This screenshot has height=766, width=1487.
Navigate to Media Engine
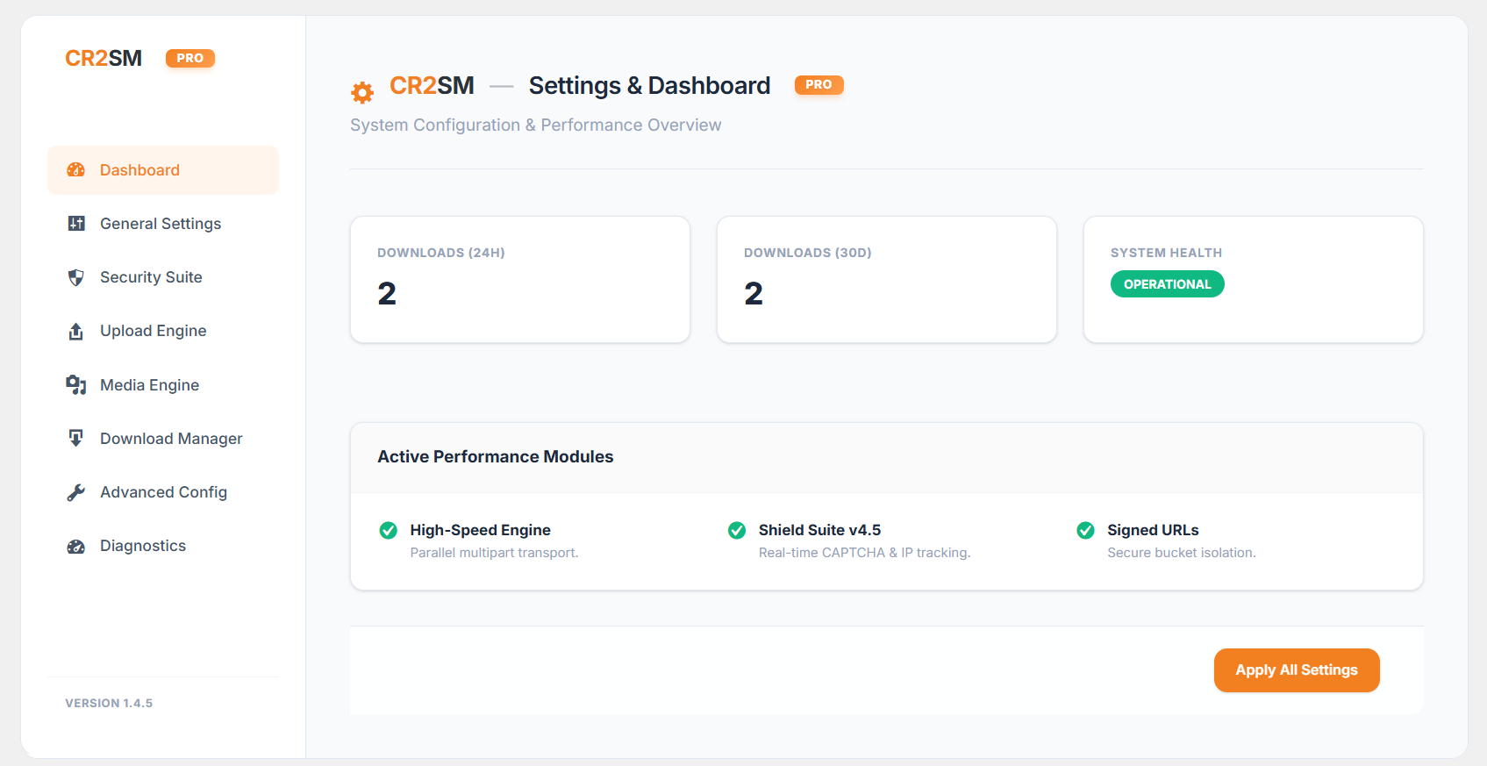coord(163,385)
